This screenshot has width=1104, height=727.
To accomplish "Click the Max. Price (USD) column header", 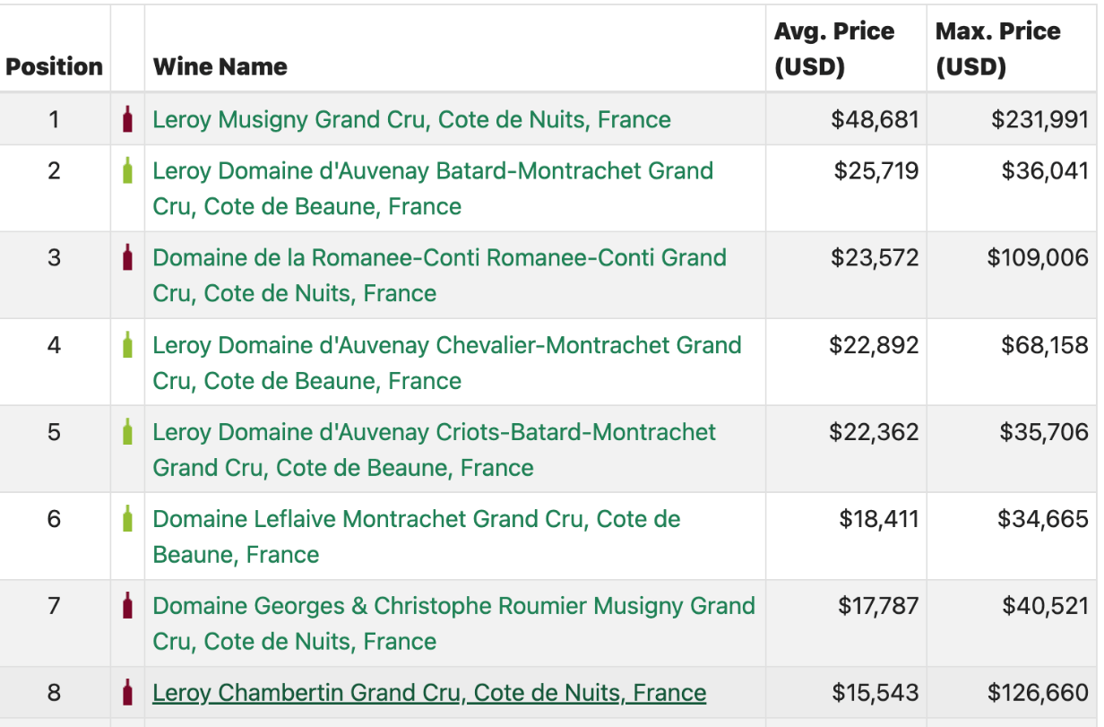I will point(997,49).
